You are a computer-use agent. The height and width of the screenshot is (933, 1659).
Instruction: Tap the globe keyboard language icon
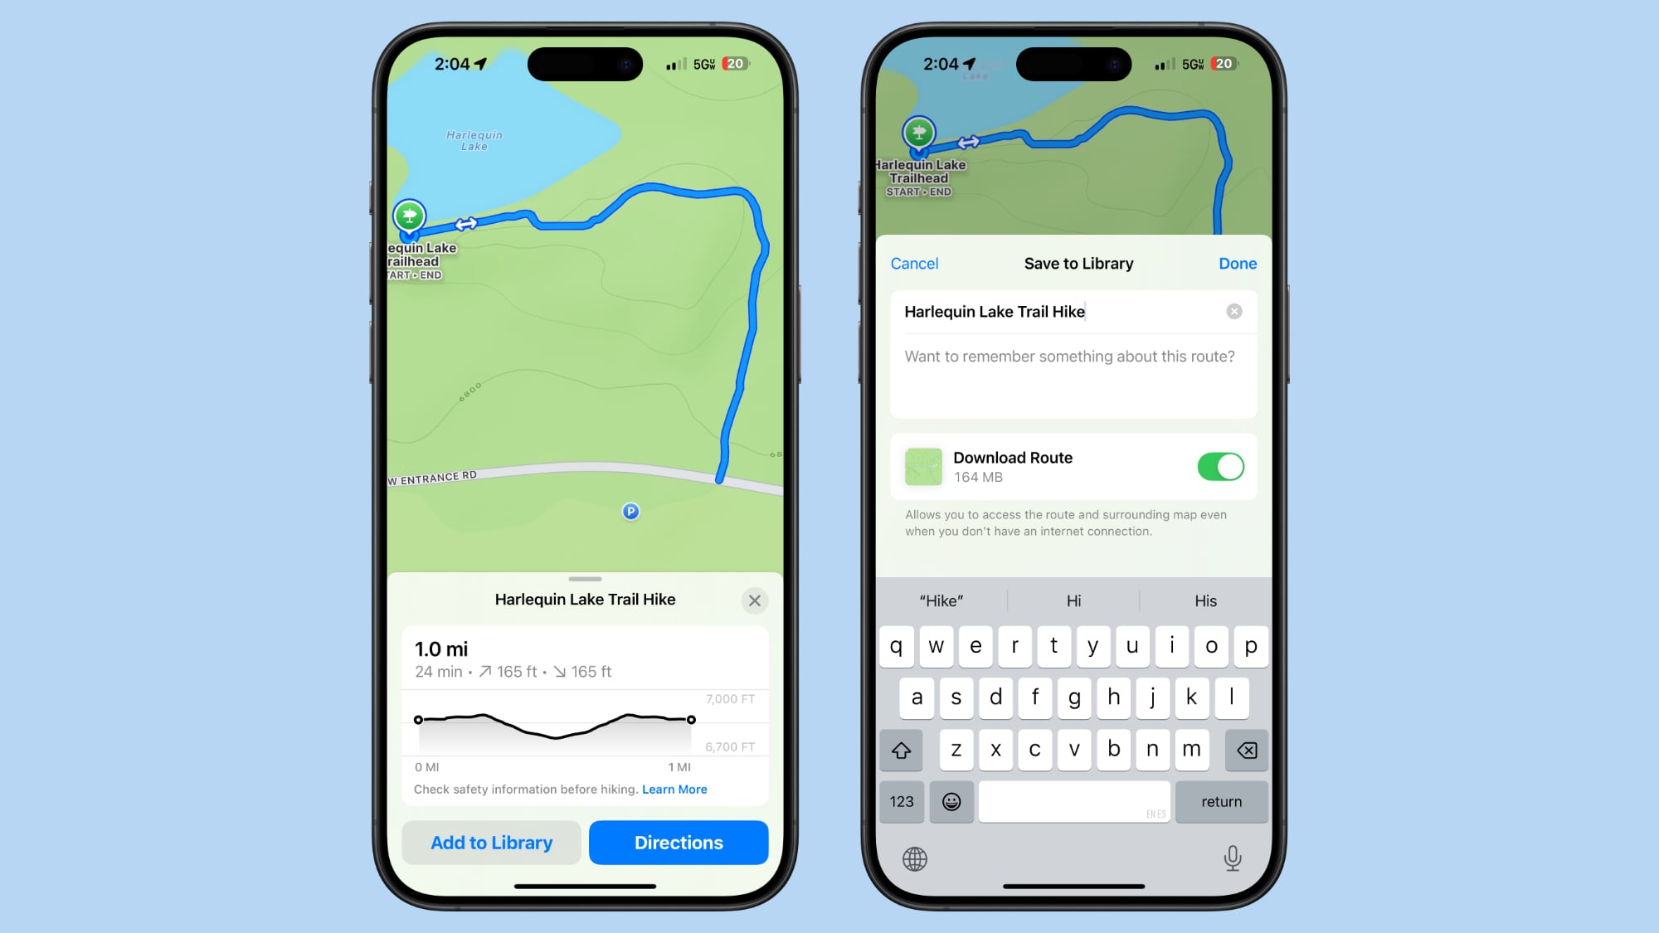pos(915,859)
